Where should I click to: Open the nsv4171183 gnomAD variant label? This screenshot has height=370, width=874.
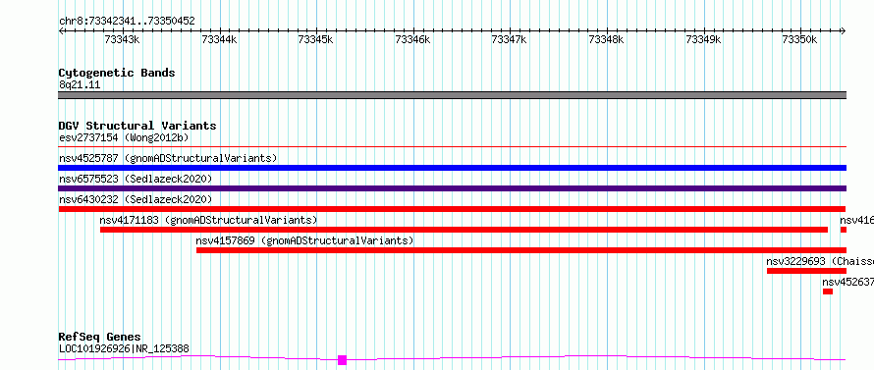[208, 220]
